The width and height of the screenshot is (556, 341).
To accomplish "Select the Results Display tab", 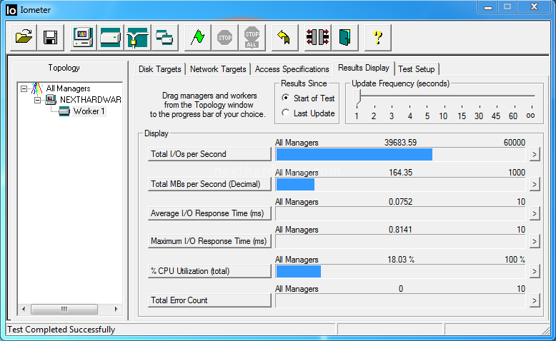I will tap(364, 68).
